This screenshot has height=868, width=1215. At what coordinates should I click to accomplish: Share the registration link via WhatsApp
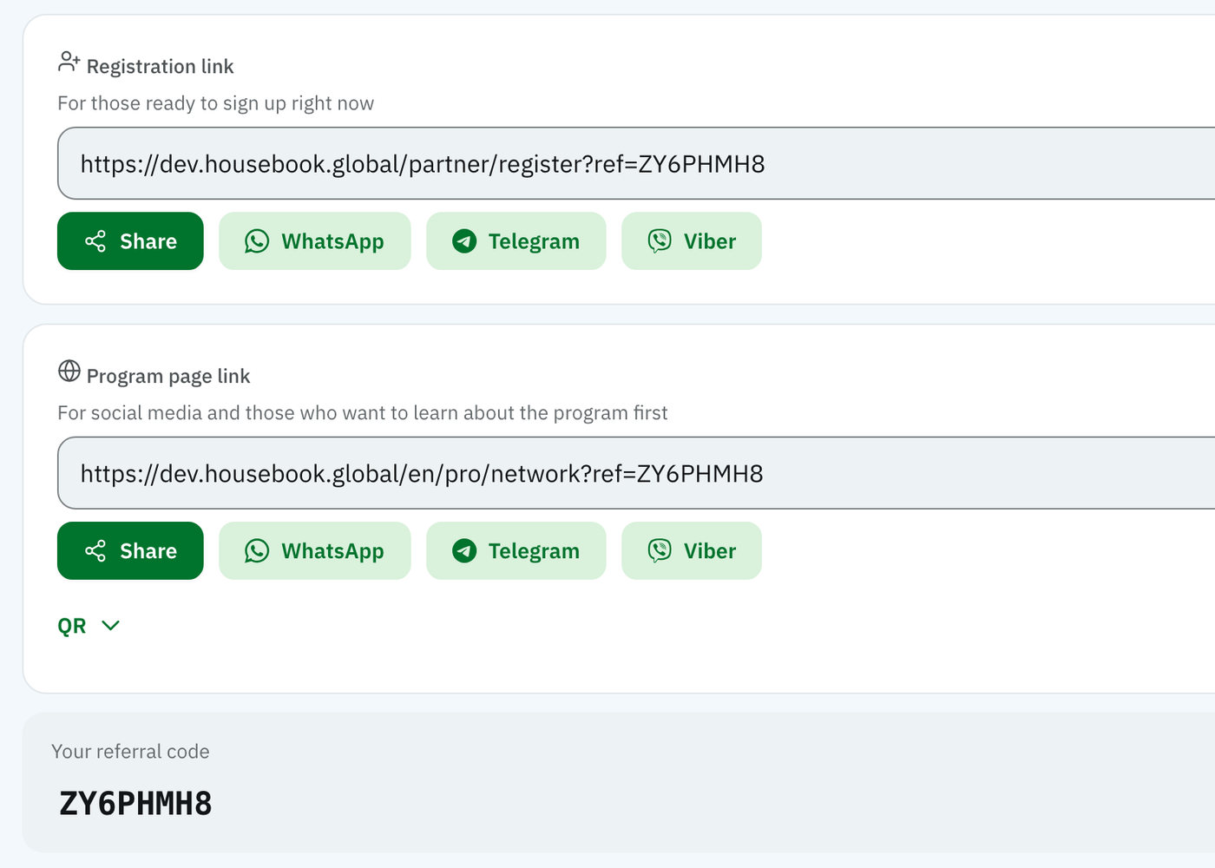[314, 241]
